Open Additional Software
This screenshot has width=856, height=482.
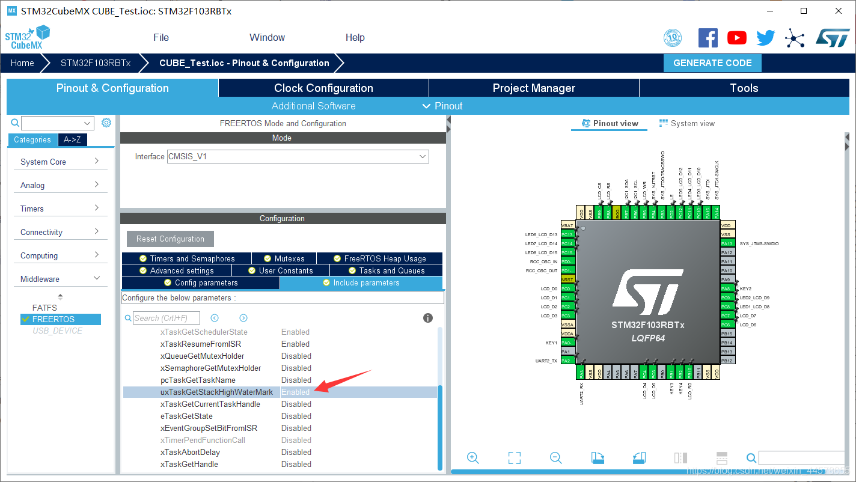point(313,106)
